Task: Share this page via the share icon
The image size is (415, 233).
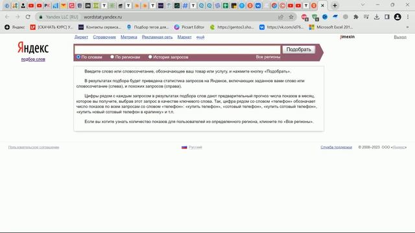Action: click(x=281, y=17)
